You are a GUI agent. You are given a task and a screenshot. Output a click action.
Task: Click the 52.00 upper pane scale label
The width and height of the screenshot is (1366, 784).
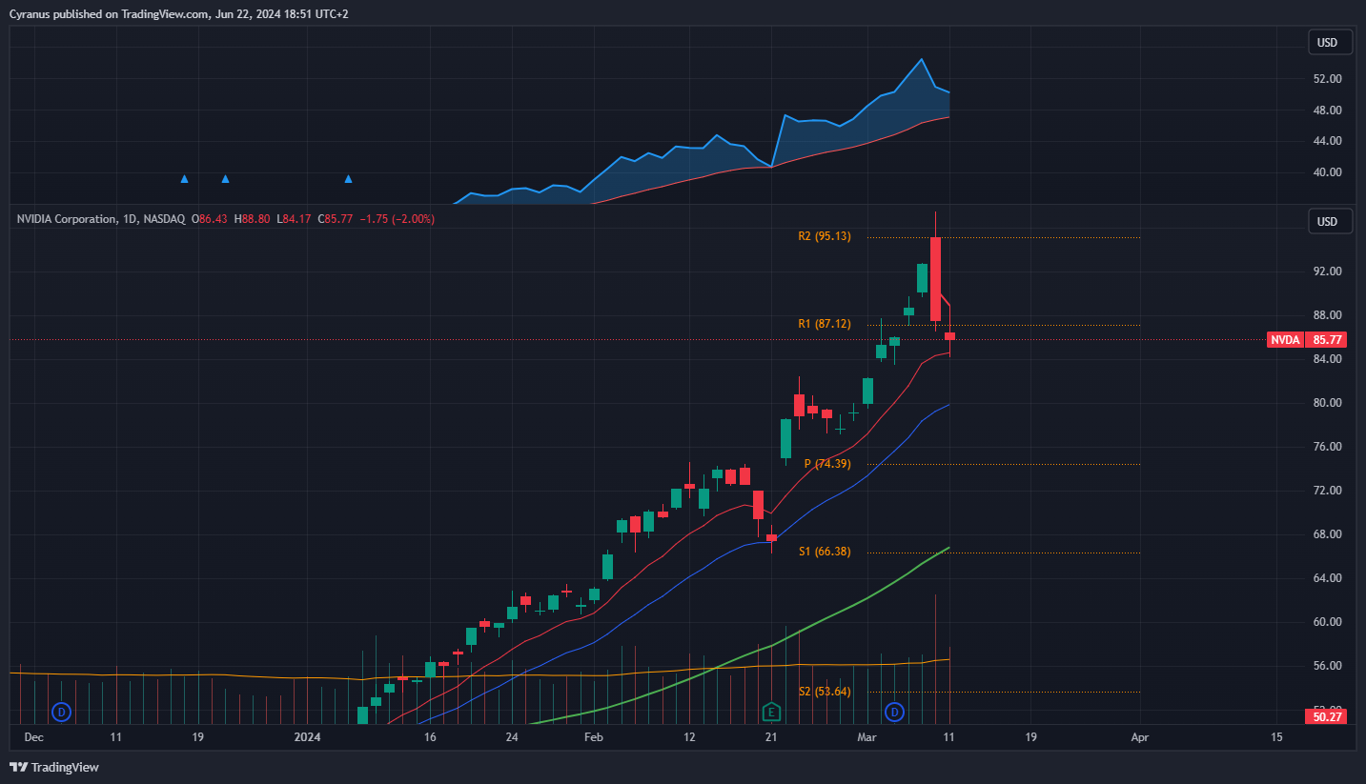[x=1329, y=79]
